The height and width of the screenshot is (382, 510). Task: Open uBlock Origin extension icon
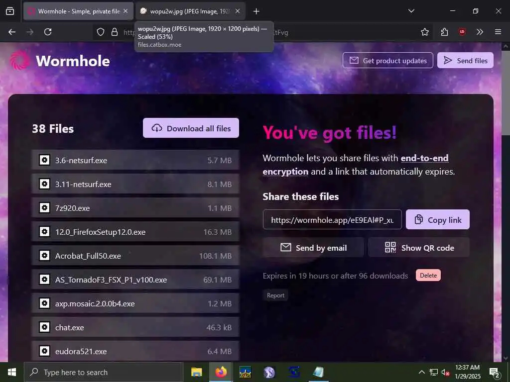462,32
